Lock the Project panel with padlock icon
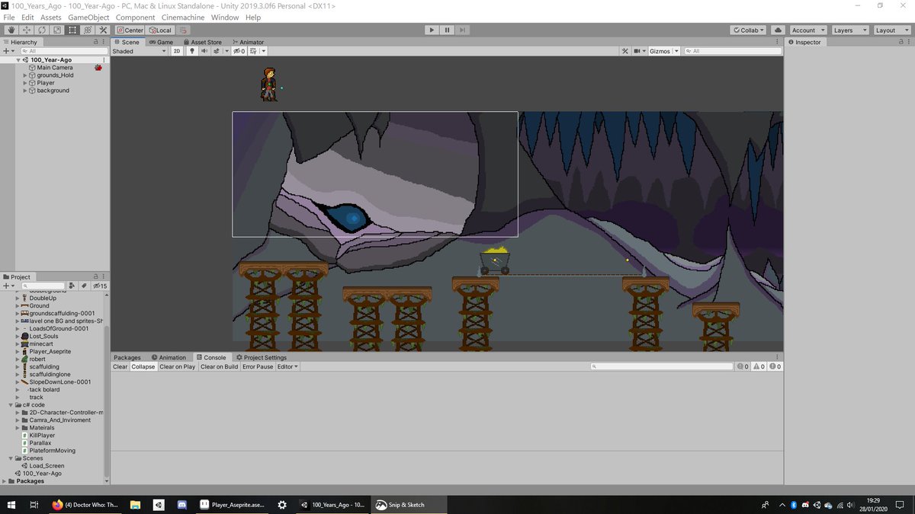This screenshot has width=915, height=514. pyautogui.click(x=95, y=276)
